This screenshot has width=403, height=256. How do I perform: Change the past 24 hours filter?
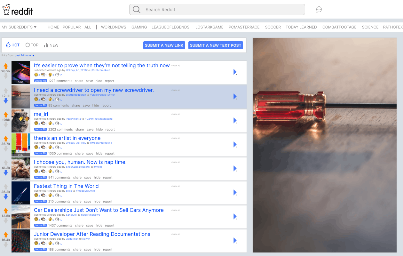pyautogui.click(x=25, y=56)
